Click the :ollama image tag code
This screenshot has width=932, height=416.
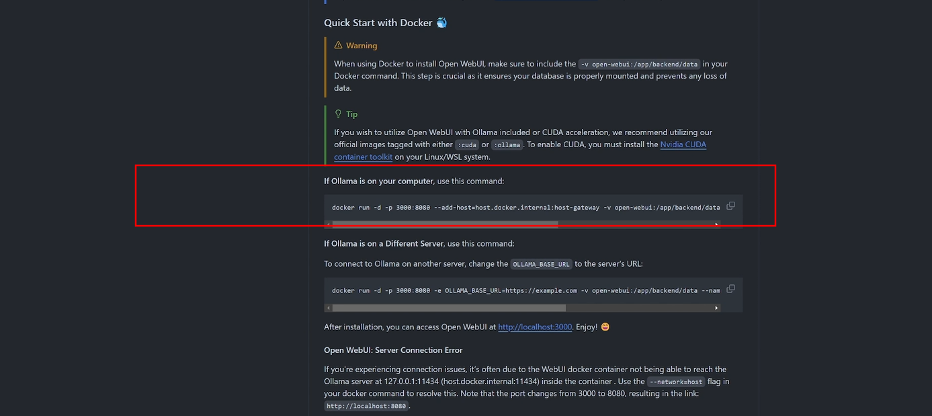coord(507,145)
